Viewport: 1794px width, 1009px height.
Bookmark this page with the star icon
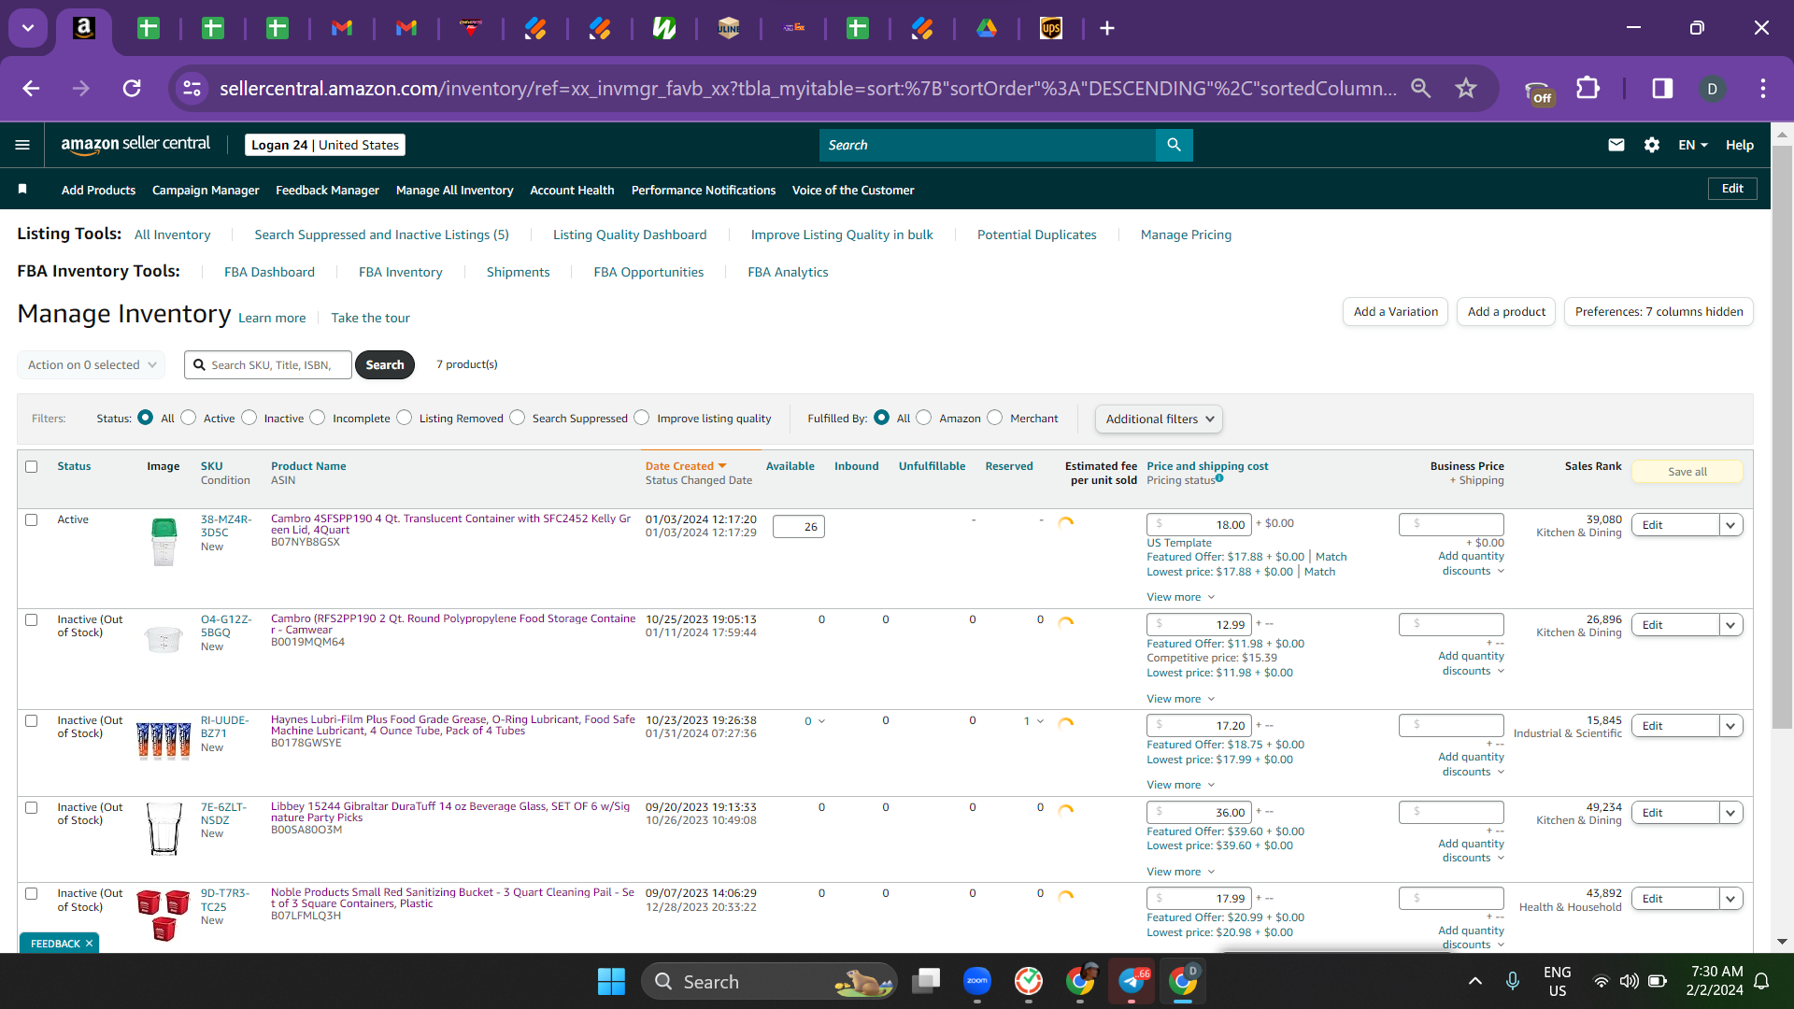(1466, 89)
